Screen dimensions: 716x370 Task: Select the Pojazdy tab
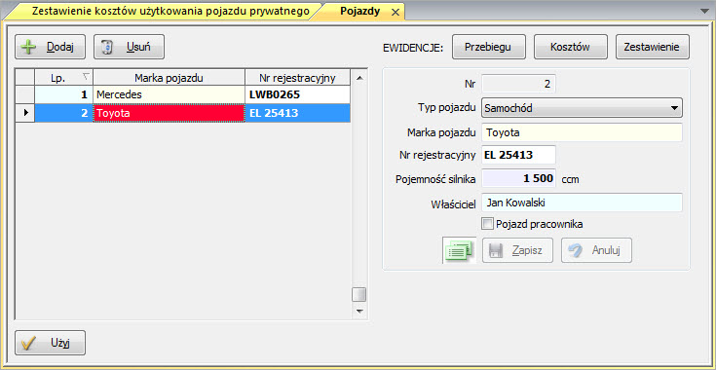click(x=360, y=12)
